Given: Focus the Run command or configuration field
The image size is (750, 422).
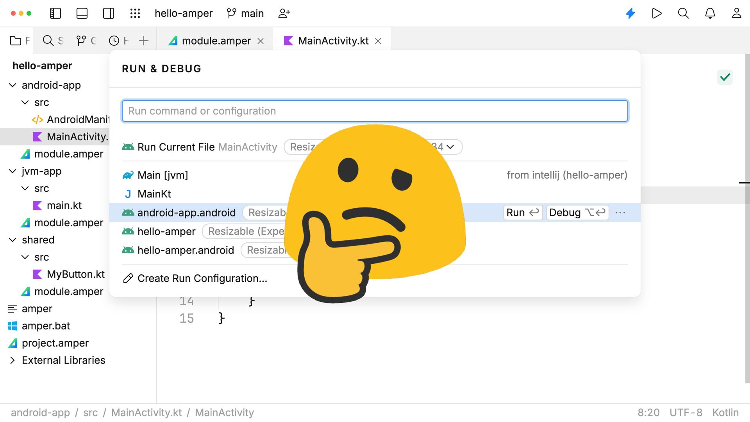Looking at the screenshot, I should click(375, 111).
